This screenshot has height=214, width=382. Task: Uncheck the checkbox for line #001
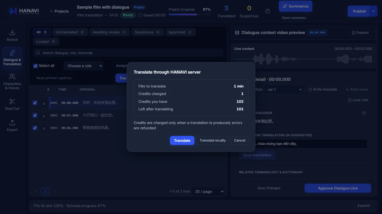(35, 103)
